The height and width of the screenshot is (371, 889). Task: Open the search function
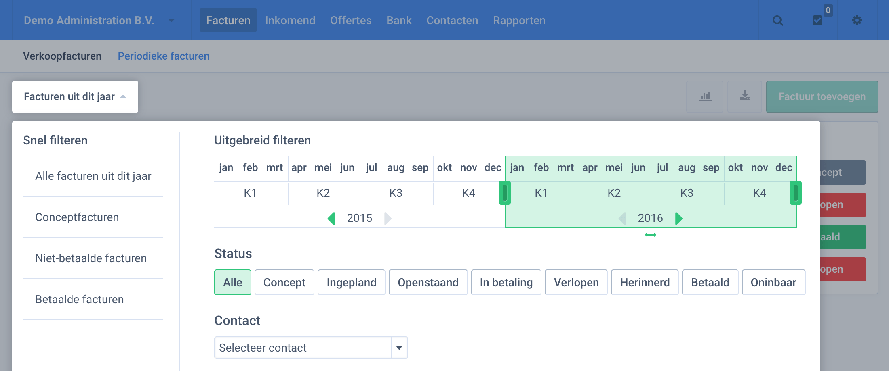(x=778, y=20)
